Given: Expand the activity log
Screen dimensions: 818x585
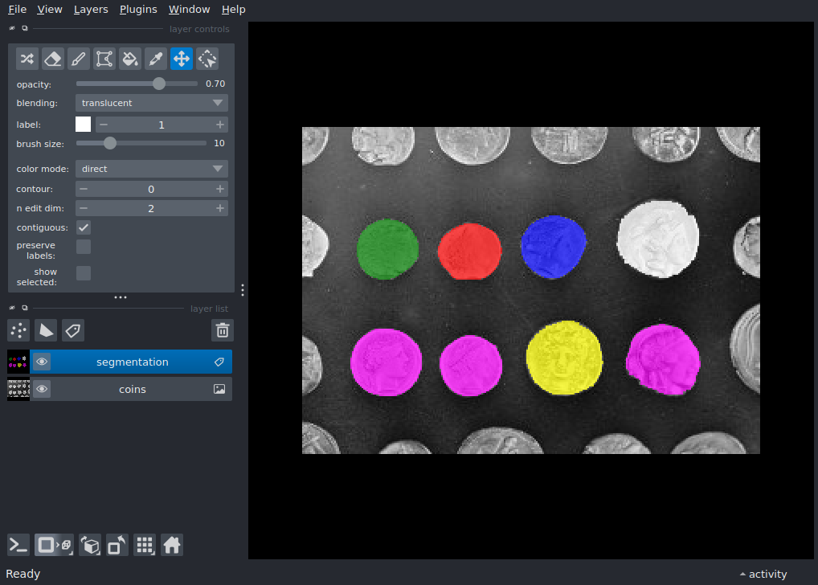Looking at the screenshot, I should pos(762,573).
